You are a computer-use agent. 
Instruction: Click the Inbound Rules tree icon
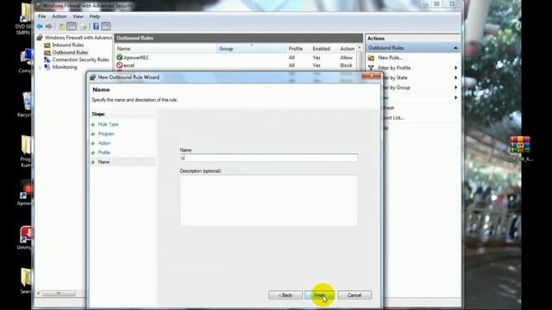click(x=47, y=45)
